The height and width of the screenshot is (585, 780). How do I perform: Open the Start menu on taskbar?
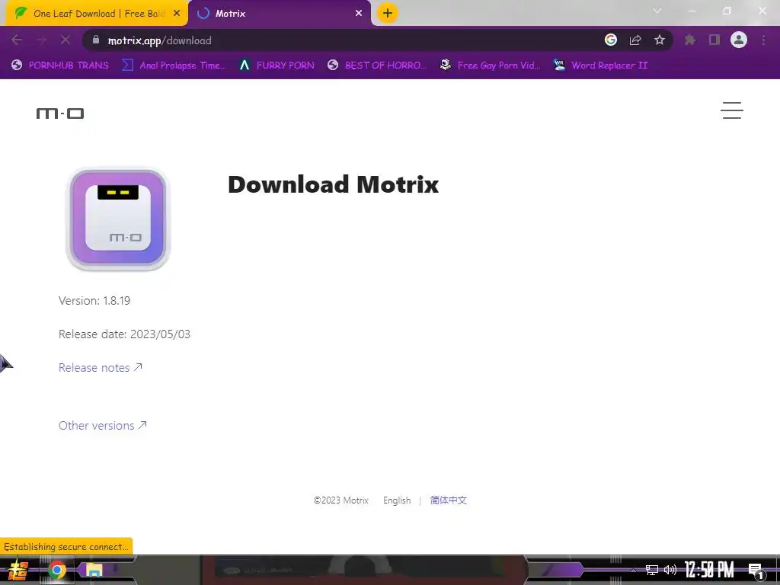[x=18, y=570]
